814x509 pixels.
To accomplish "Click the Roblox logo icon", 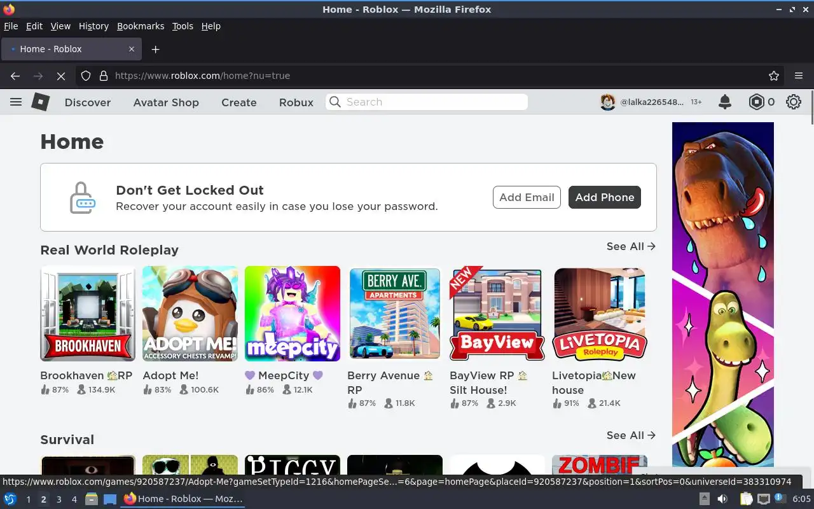I will tap(41, 102).
